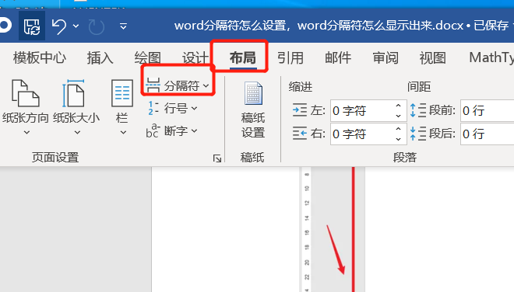Click the 段前 spacing before field

pyautogui.click(x=487, y=110)
